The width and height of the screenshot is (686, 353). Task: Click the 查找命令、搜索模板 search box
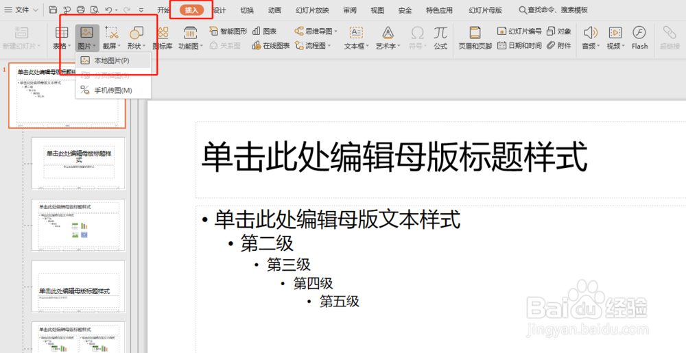[553, 10]
